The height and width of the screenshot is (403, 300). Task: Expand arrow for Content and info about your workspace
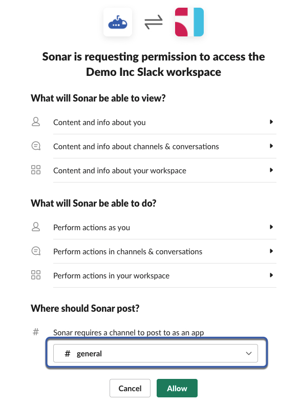pyautogui.click(x=271, y=170)
